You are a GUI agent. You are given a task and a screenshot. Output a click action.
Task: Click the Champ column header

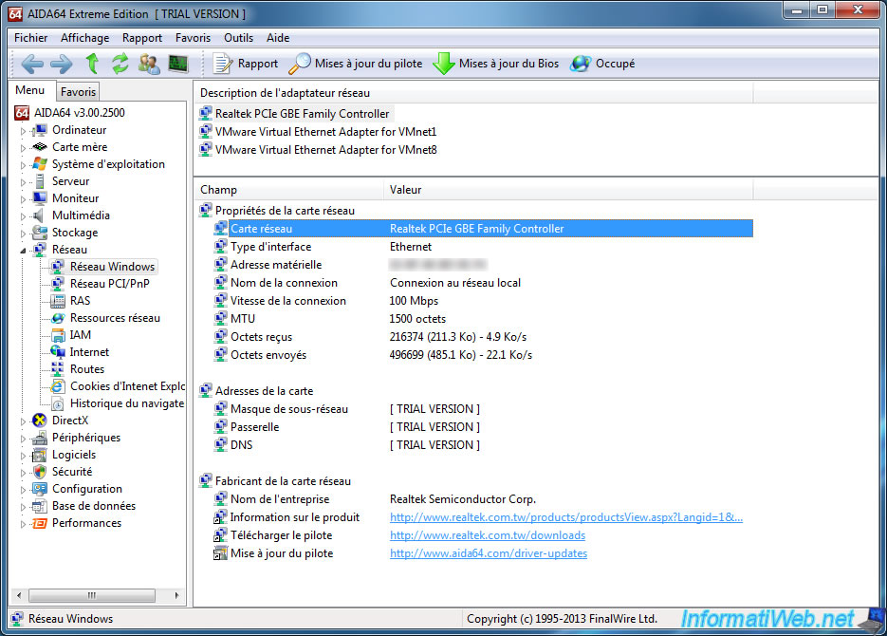point(289,190)
